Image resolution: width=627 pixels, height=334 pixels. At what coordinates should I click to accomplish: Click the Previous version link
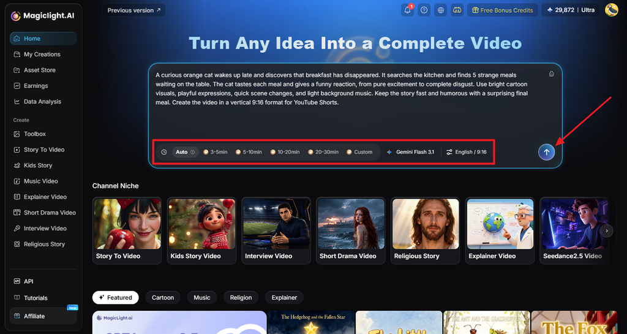pos(134,10)
